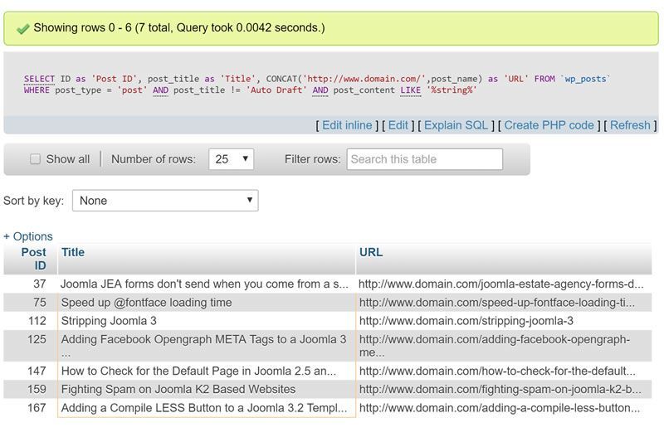
Task: Click the Edit inline link
Action: click(x=347, y=125)
